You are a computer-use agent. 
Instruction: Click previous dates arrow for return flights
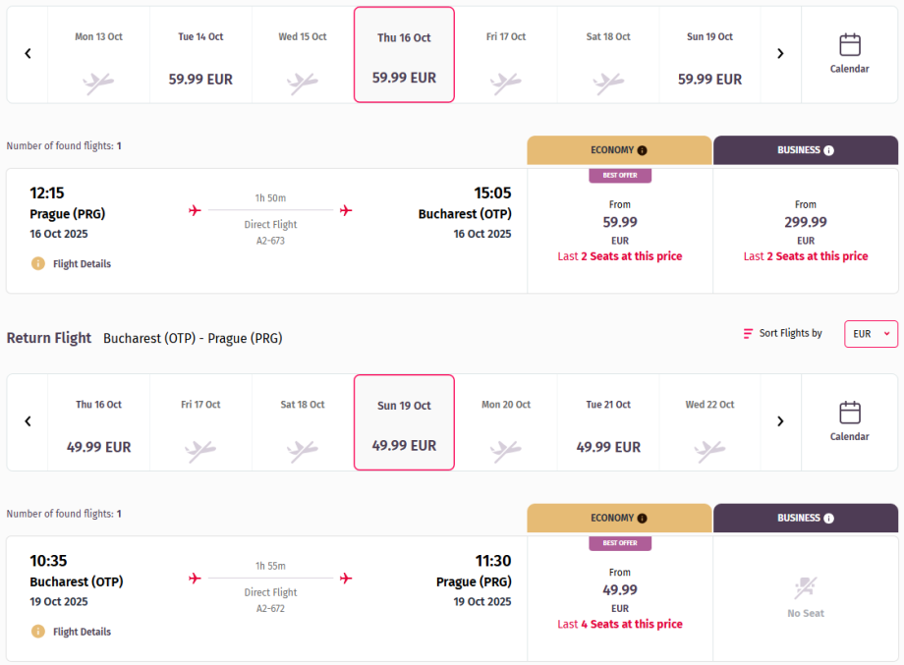tap(28, 421)
